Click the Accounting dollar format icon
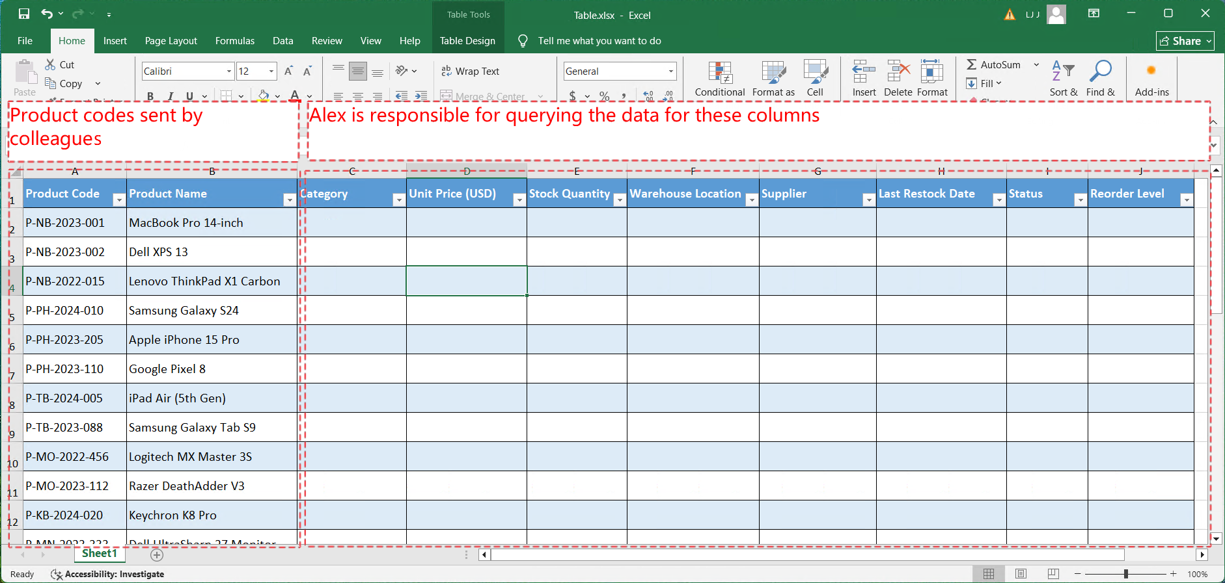1225x583 pixels. (573, 96)
